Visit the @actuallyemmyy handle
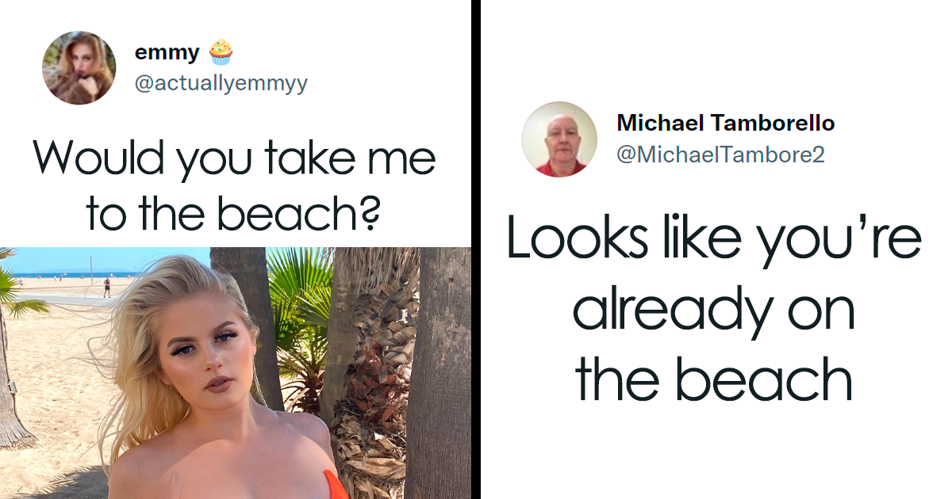 (221, 84)
